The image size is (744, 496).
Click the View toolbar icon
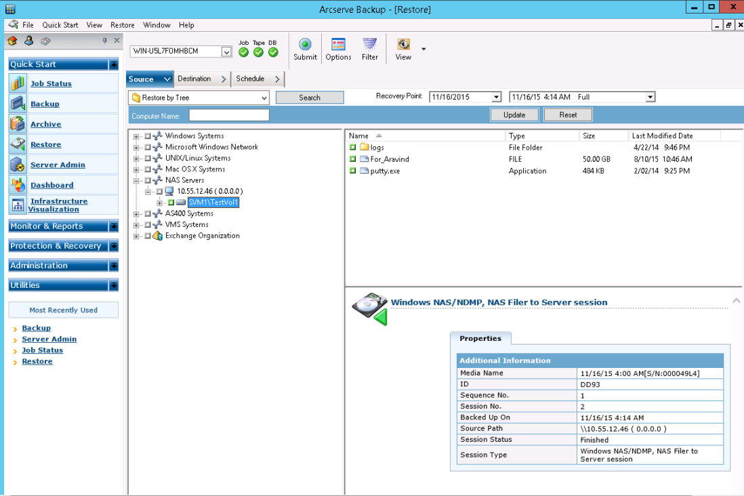(x=403, y=44)
